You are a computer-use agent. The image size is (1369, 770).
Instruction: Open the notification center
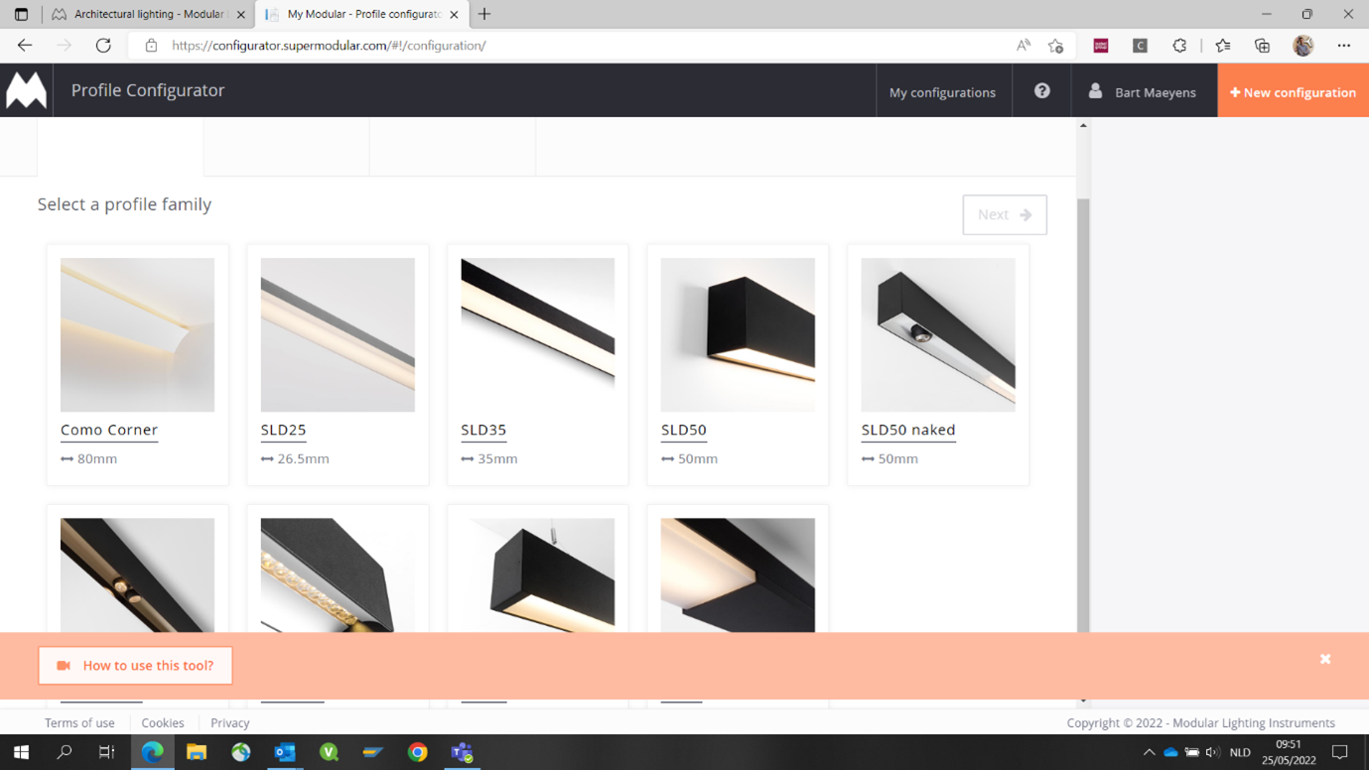pyautogui.click(x=1339, y=752)
